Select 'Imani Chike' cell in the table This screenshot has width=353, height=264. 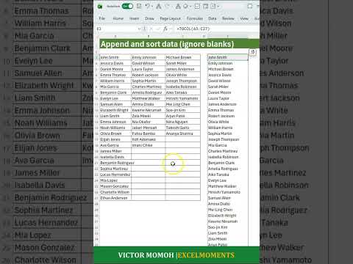pyautogui.click(x=148, y=145)
